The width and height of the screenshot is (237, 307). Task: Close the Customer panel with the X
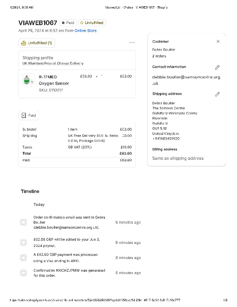click(218, 41)
